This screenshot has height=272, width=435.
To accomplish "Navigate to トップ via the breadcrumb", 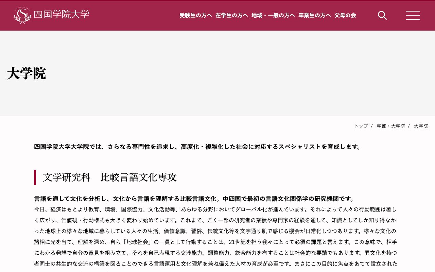I will point(361,126).
